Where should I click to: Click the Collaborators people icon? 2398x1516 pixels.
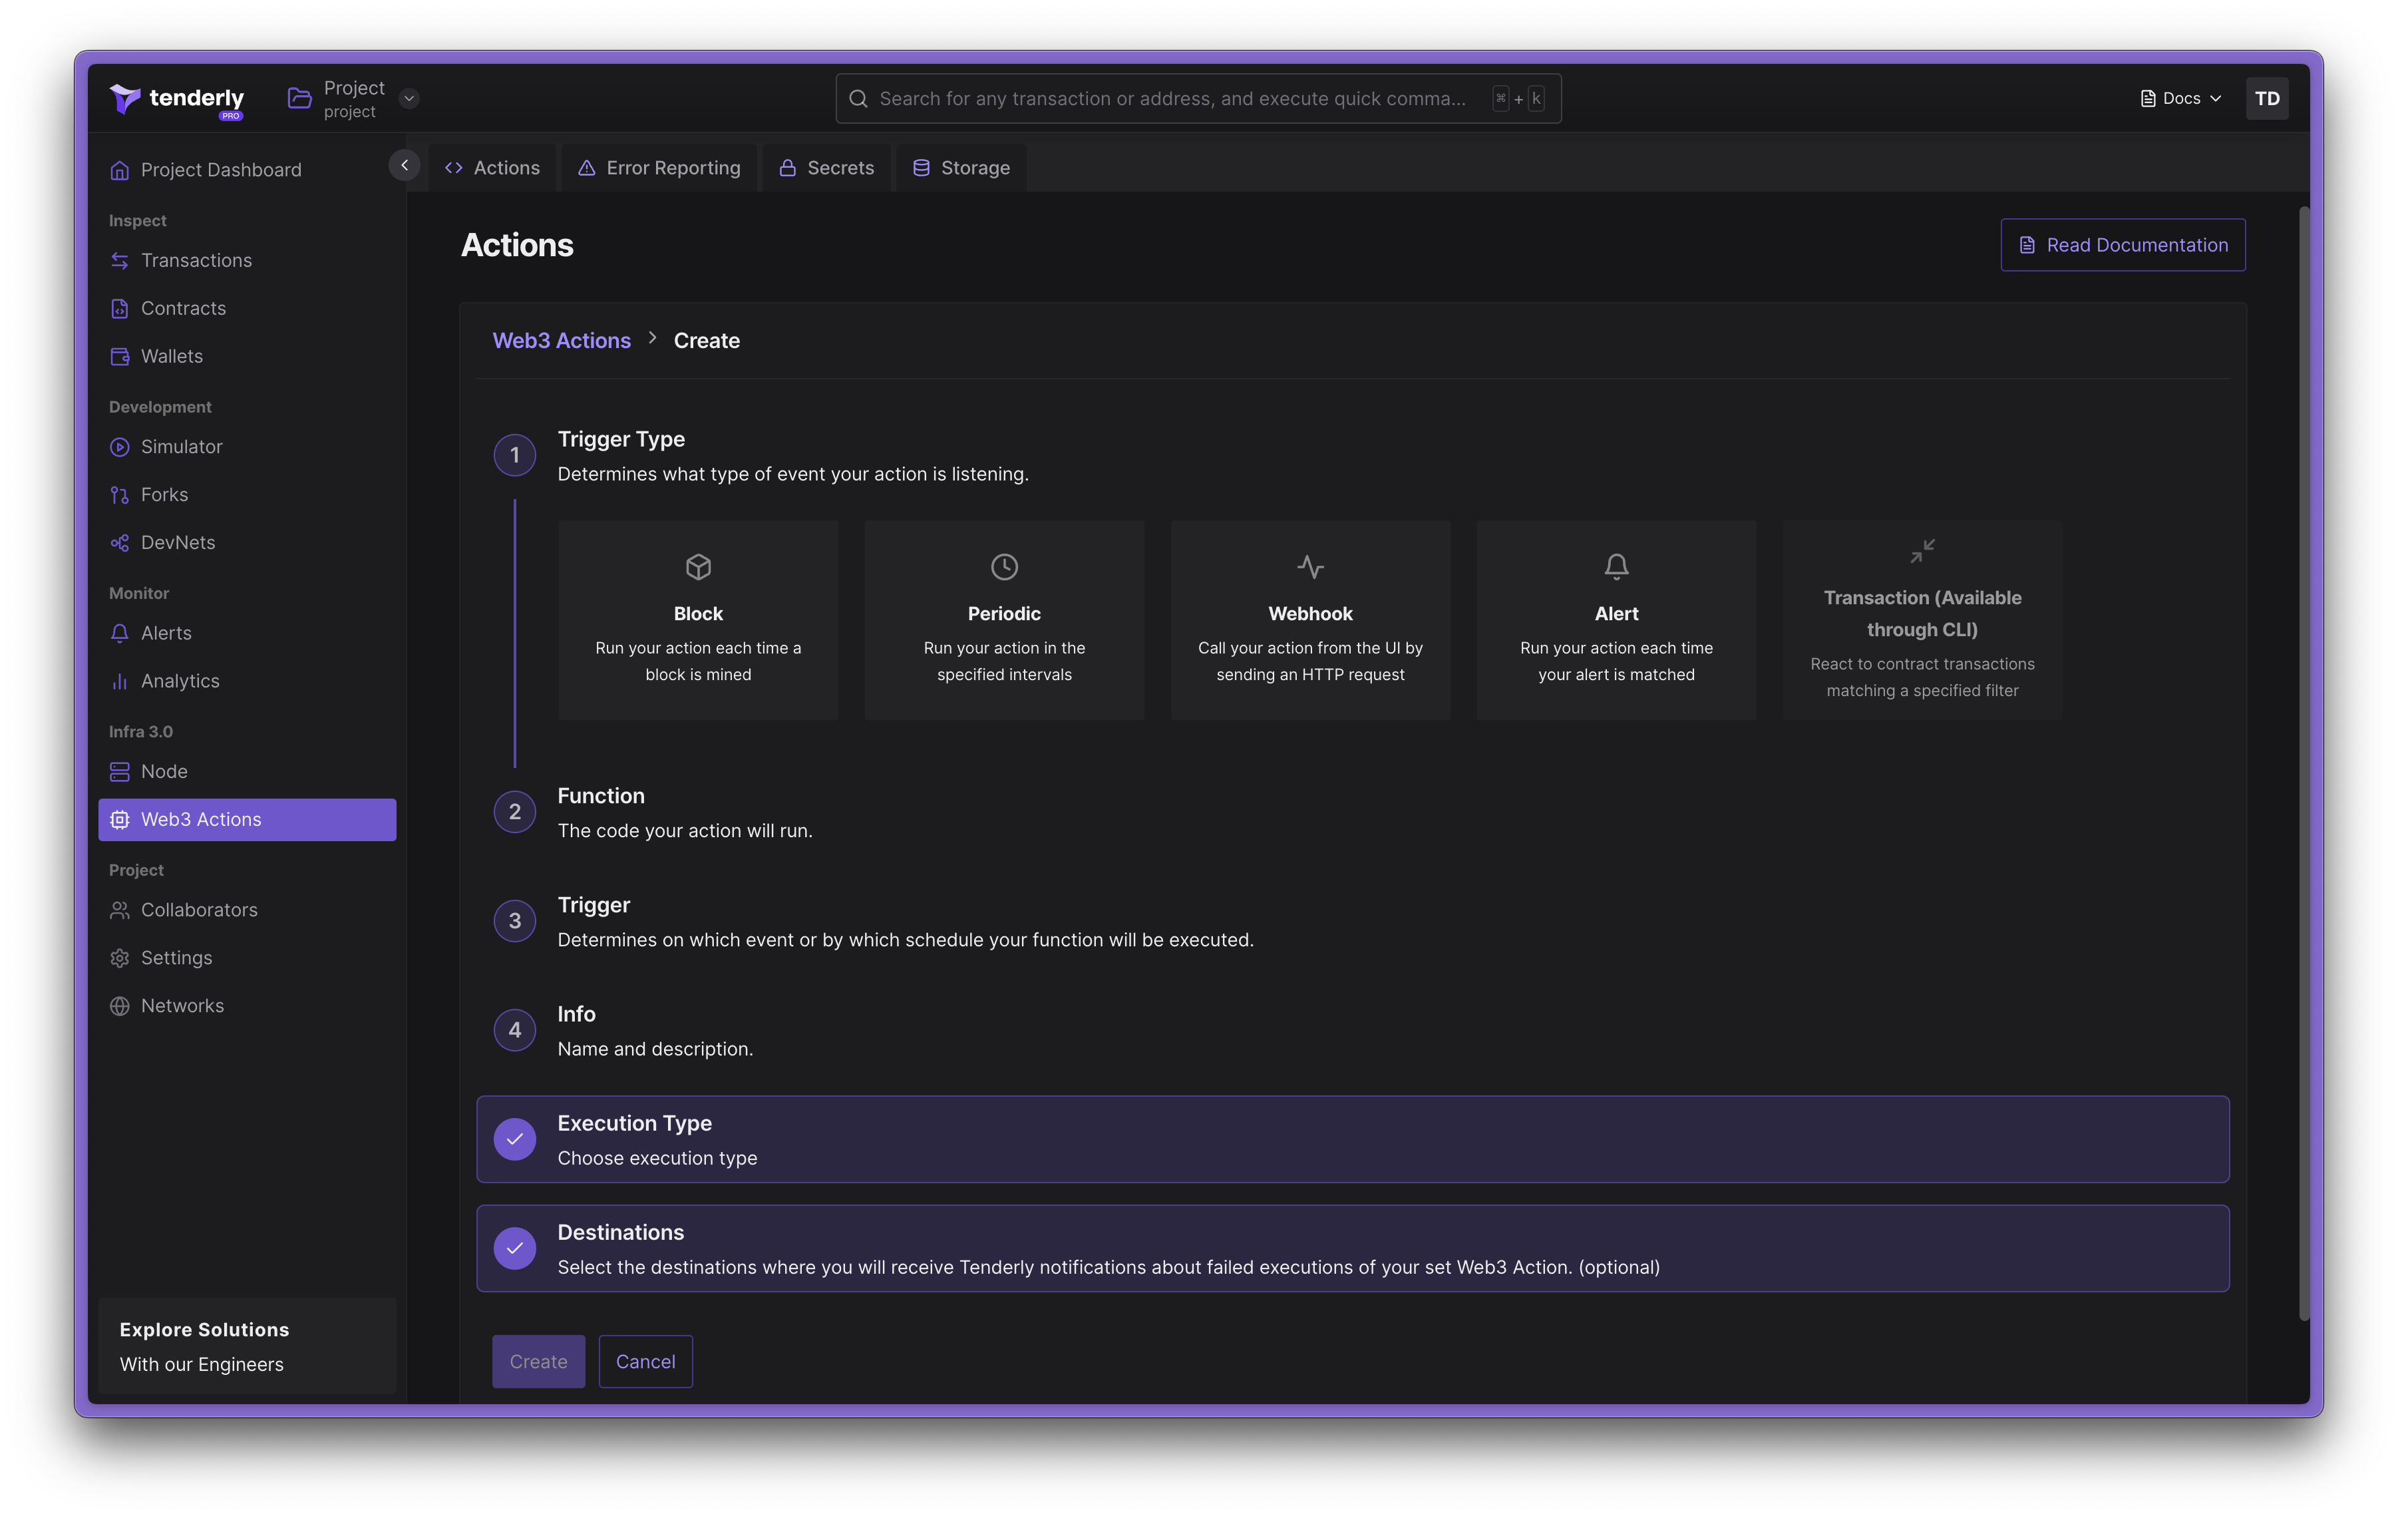[120, 910]
